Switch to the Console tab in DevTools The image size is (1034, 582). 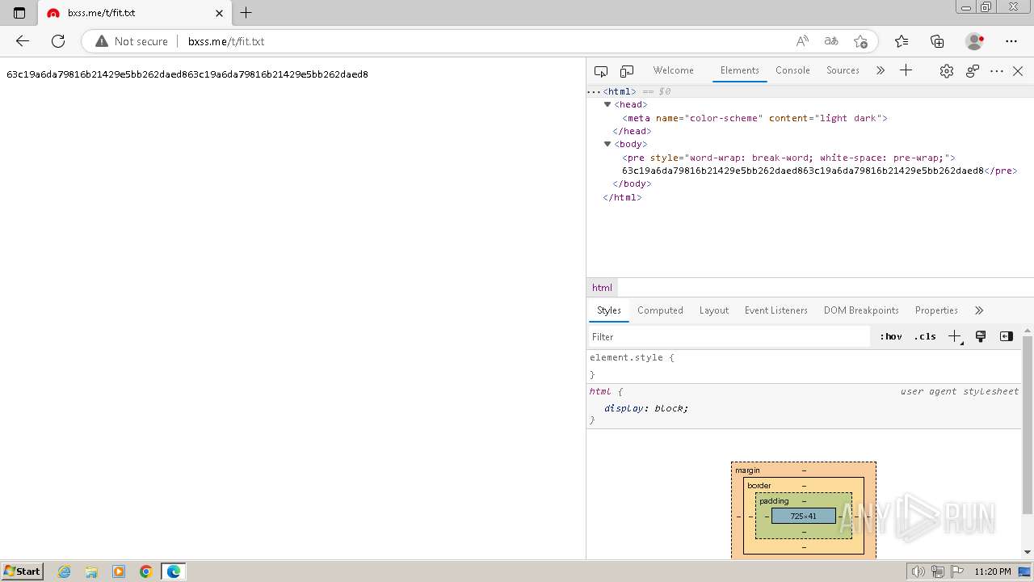tap(792, 70)
